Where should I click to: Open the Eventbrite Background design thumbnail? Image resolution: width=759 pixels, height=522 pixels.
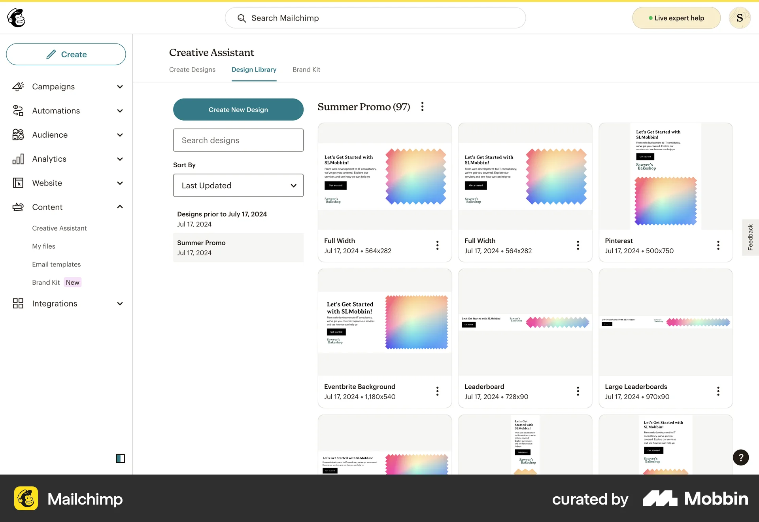pyautogui.click(x=385, y=322)
